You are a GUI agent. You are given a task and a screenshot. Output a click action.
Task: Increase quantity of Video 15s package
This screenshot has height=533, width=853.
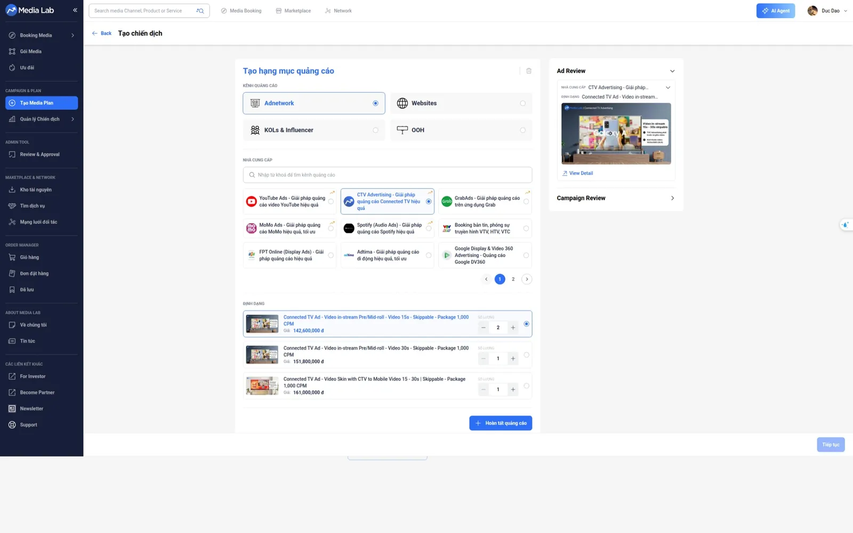pyautogui.click(x=513, y=328)
